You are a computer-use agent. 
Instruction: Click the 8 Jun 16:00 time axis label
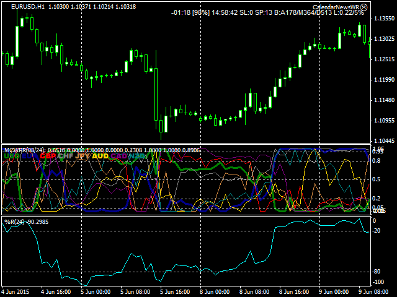[x=294, y=292]
